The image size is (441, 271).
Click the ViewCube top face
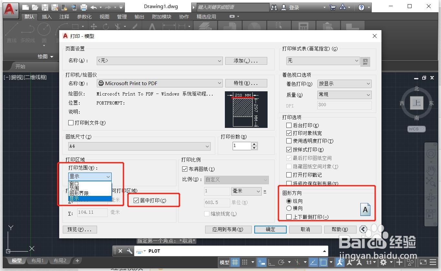[416, 103]
